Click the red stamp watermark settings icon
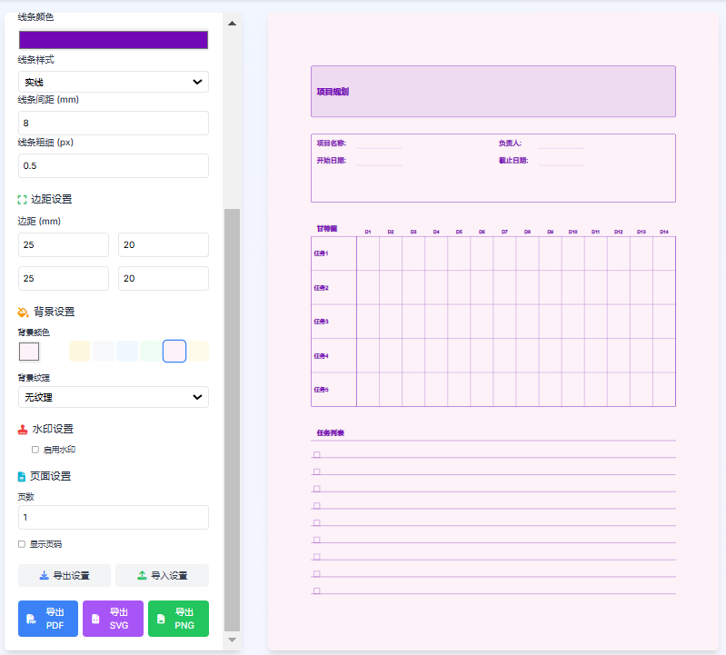Viewport: 726px width, 655px height. (23, 429)
